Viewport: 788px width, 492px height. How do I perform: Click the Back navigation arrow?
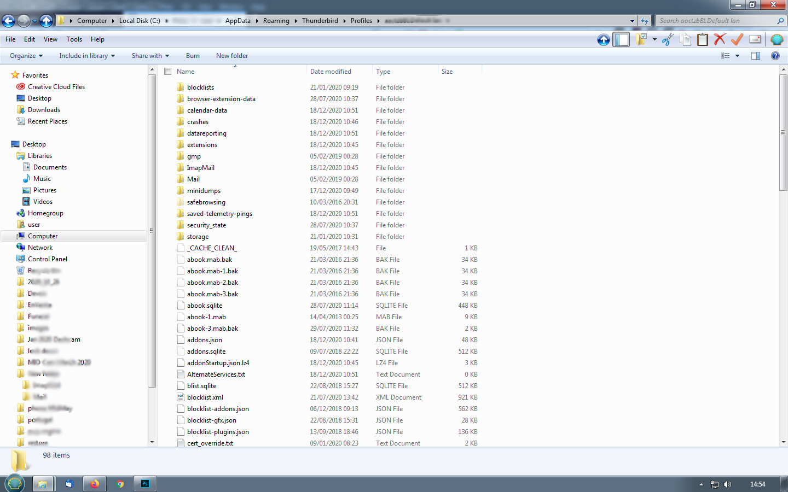(x=8, y=21)
